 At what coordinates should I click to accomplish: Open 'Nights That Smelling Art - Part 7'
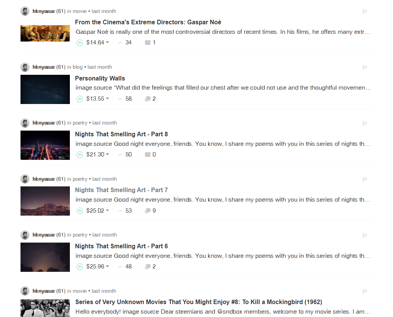click(121, 190)
